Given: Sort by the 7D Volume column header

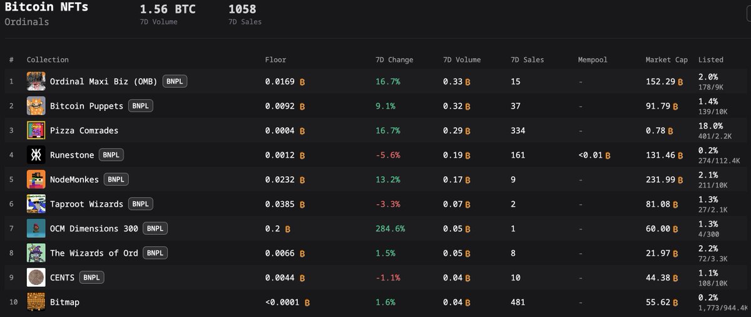Looking at the screenshot, I should coord(462,60).
